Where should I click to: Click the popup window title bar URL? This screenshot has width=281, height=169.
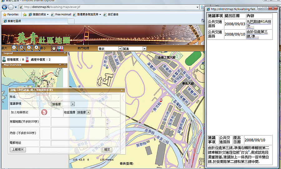(x=234, y=9)
